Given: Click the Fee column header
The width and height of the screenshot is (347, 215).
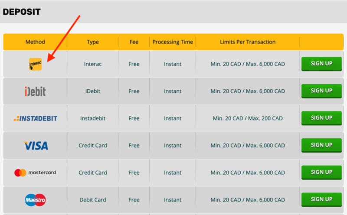Looking at the screenshot, I should point(134,42).
